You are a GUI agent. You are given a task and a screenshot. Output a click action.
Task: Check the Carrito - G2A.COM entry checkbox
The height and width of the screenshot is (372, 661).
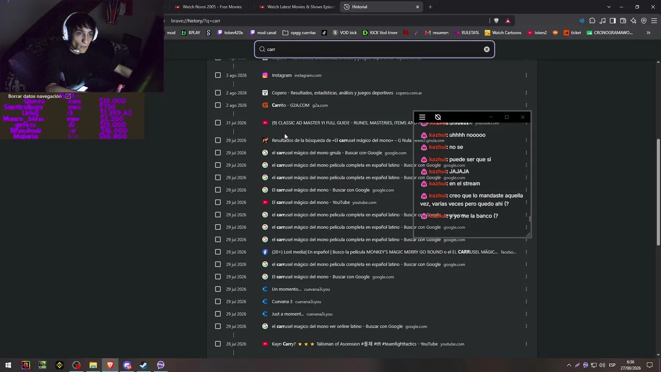click(218, 105)
